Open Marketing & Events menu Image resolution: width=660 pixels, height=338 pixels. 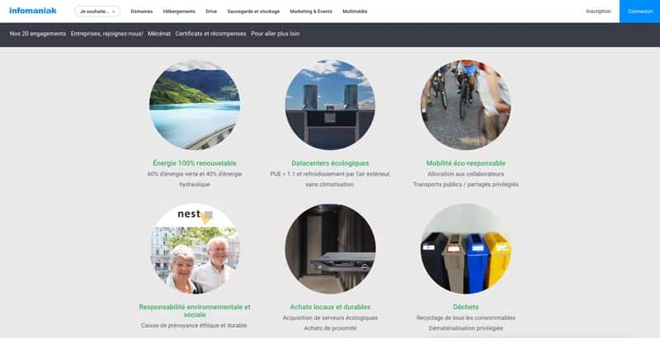point(309,12)
